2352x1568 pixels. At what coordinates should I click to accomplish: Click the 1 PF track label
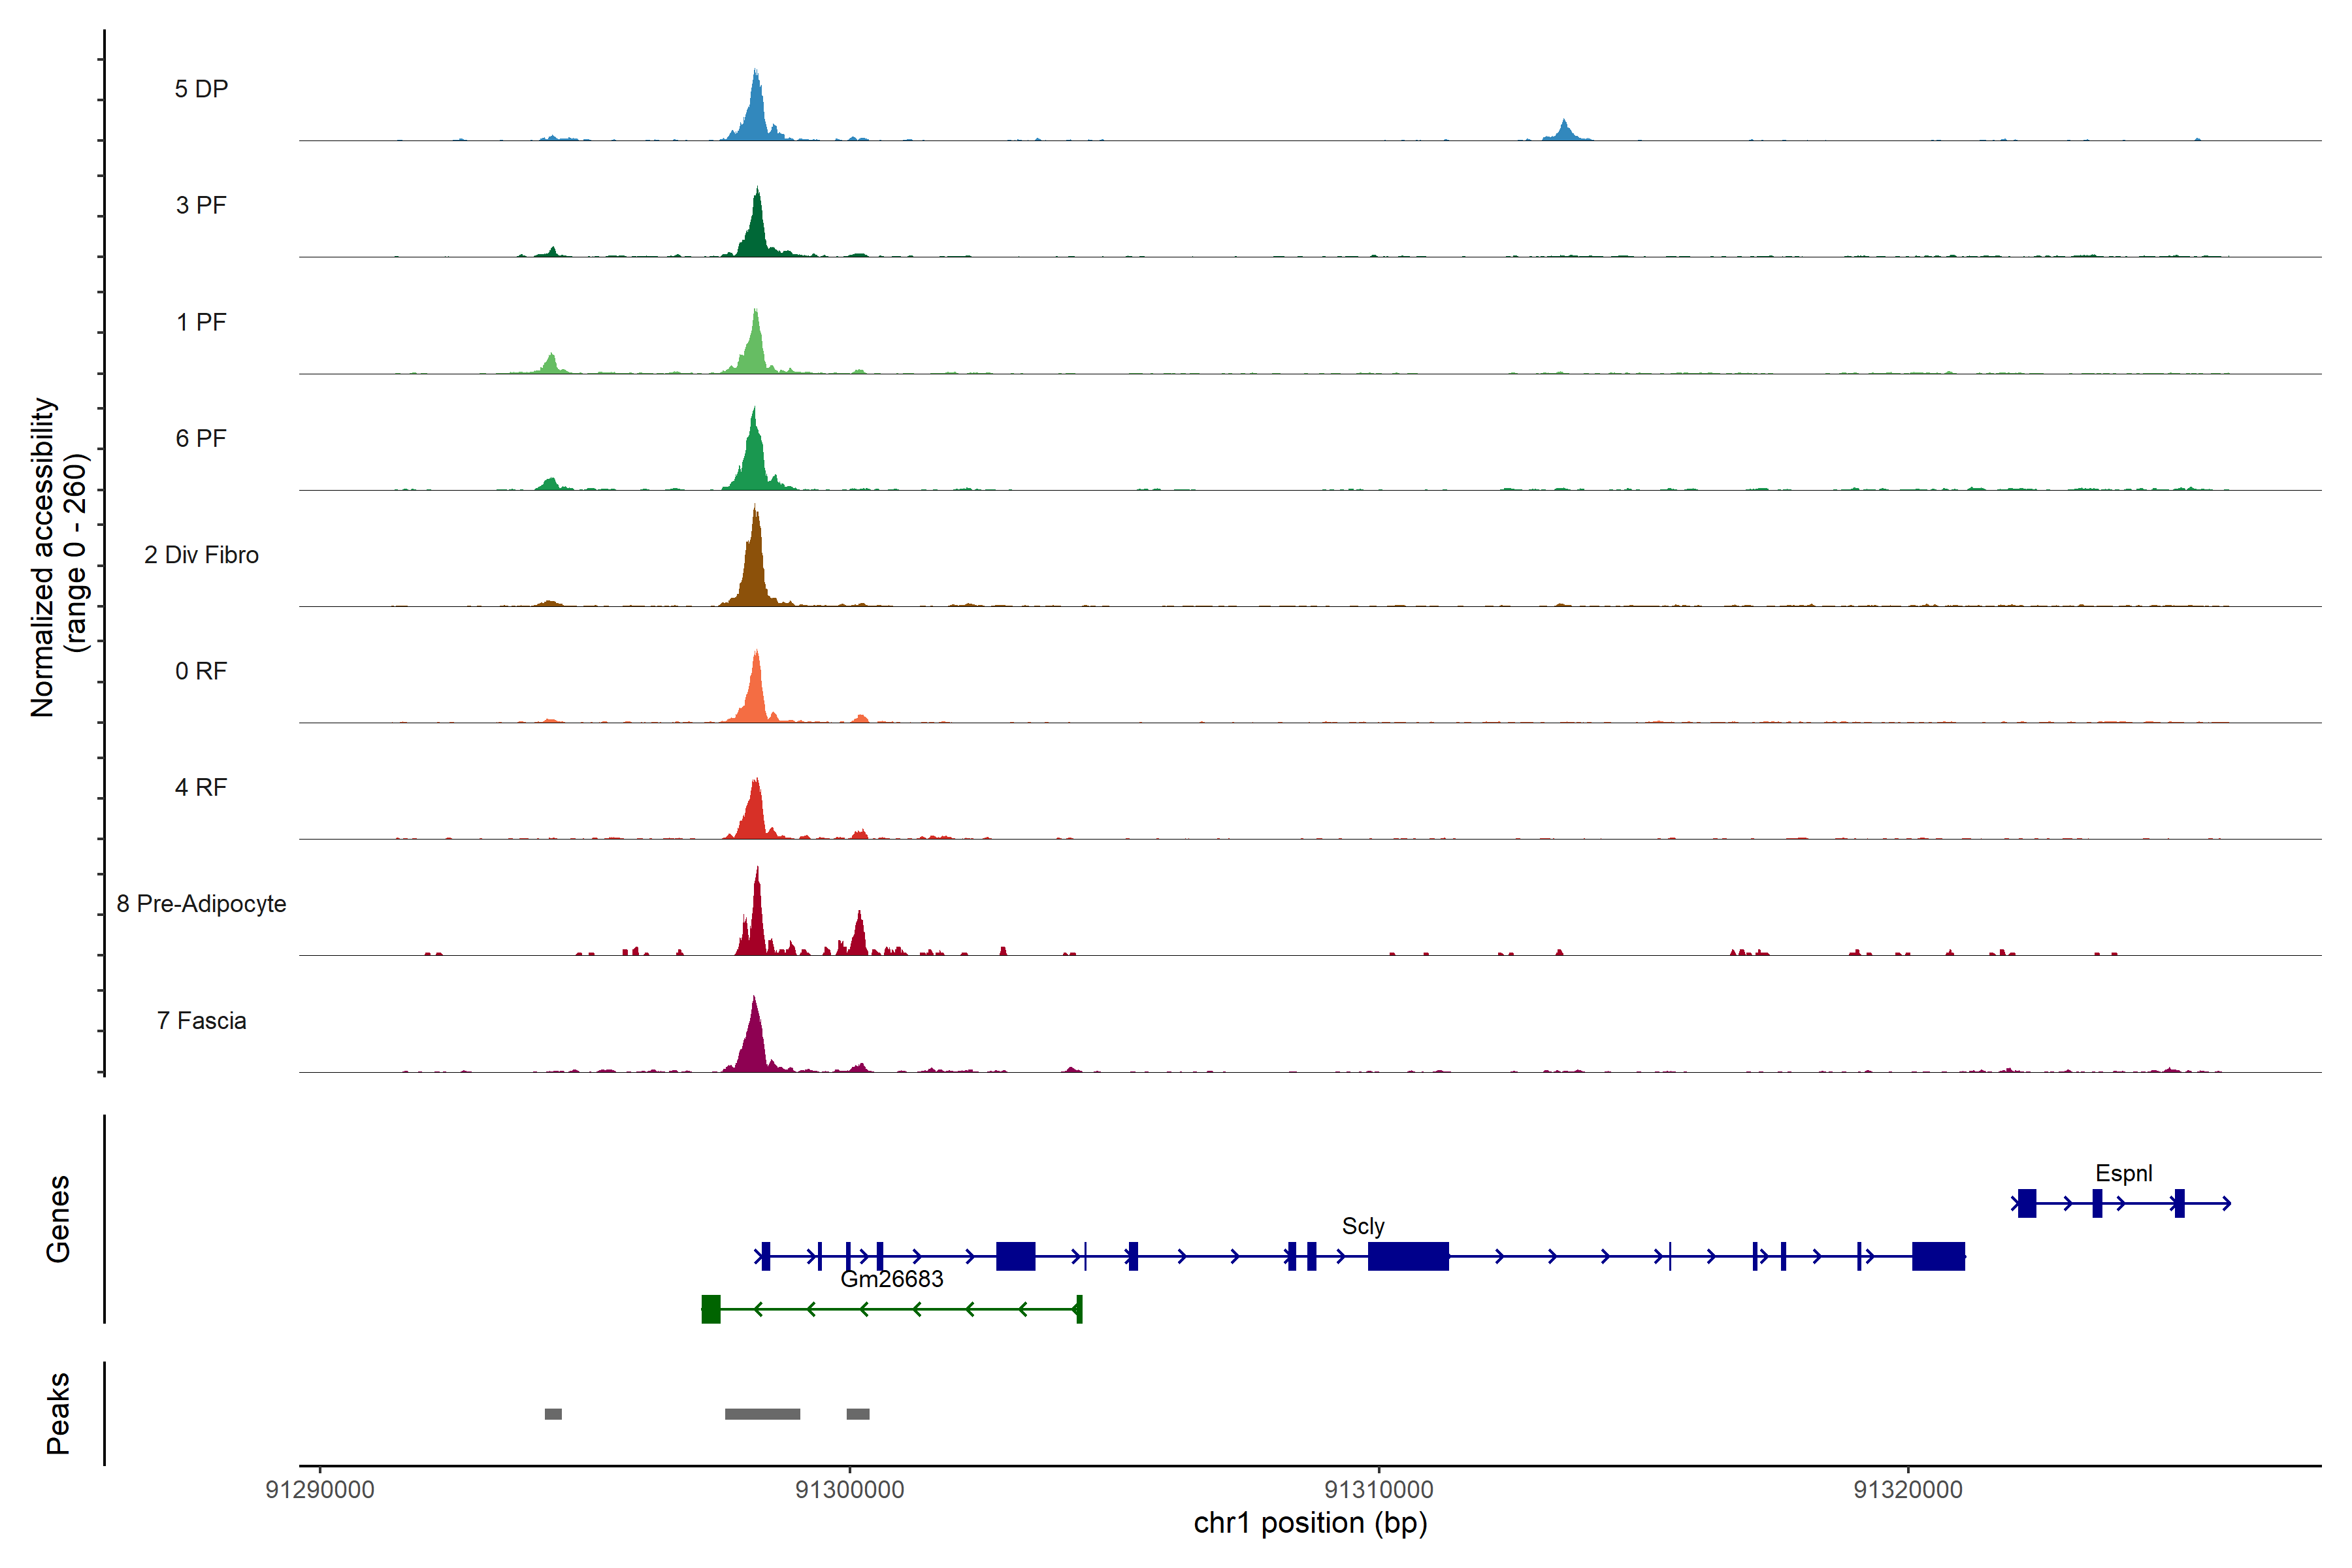(201, 322)
